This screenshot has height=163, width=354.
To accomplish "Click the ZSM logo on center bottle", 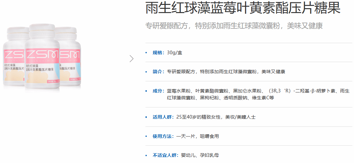I will [x=42, y=54].
